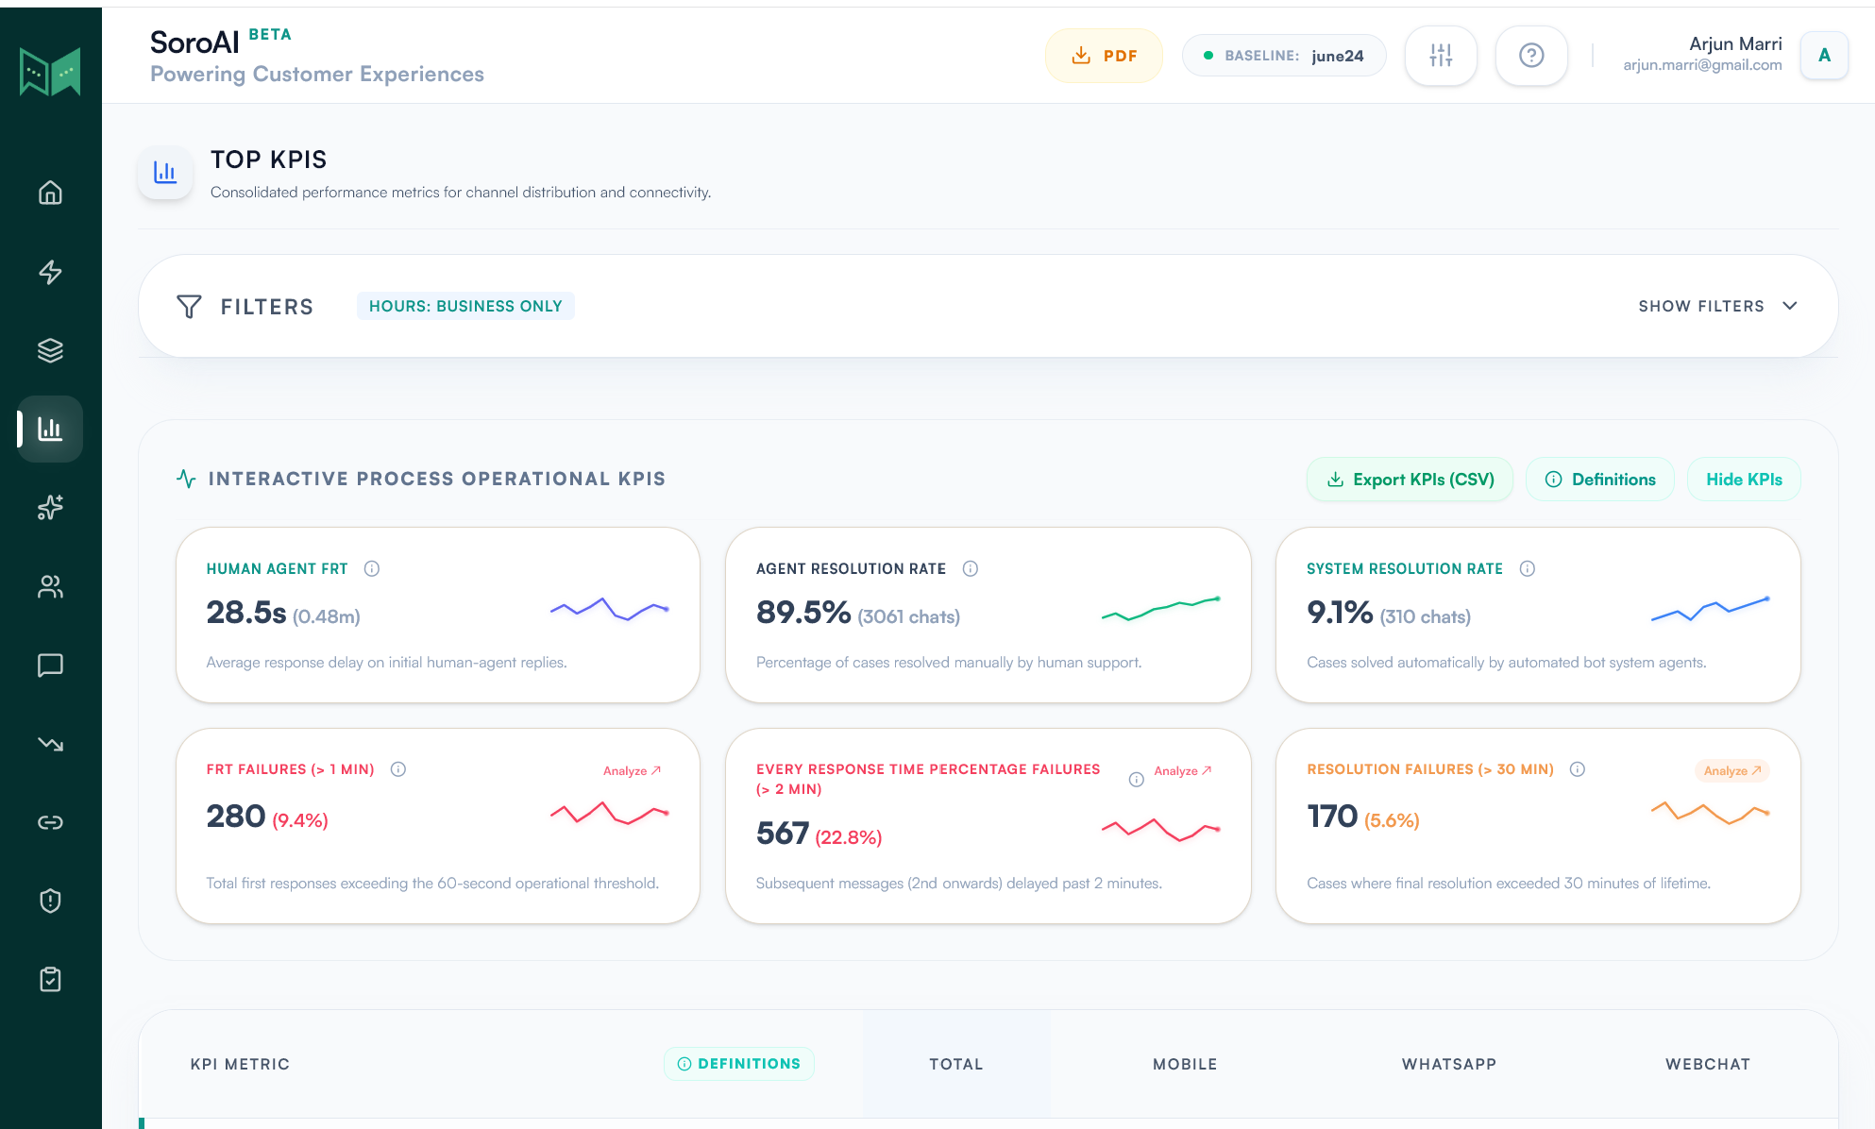Select the Webchat column header
This screenshot has height=1129, width=1875.
click(1708, 1064)
